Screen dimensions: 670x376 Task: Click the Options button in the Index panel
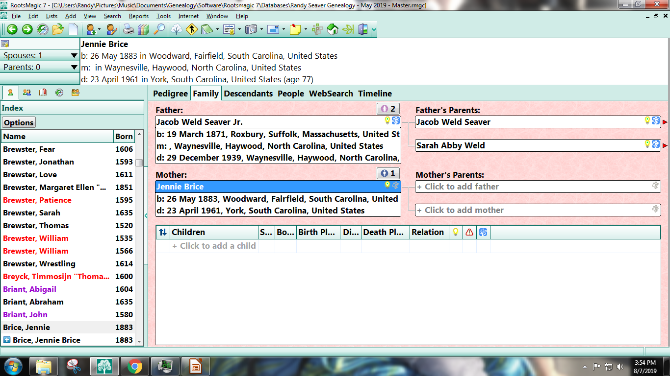point(19,122)
